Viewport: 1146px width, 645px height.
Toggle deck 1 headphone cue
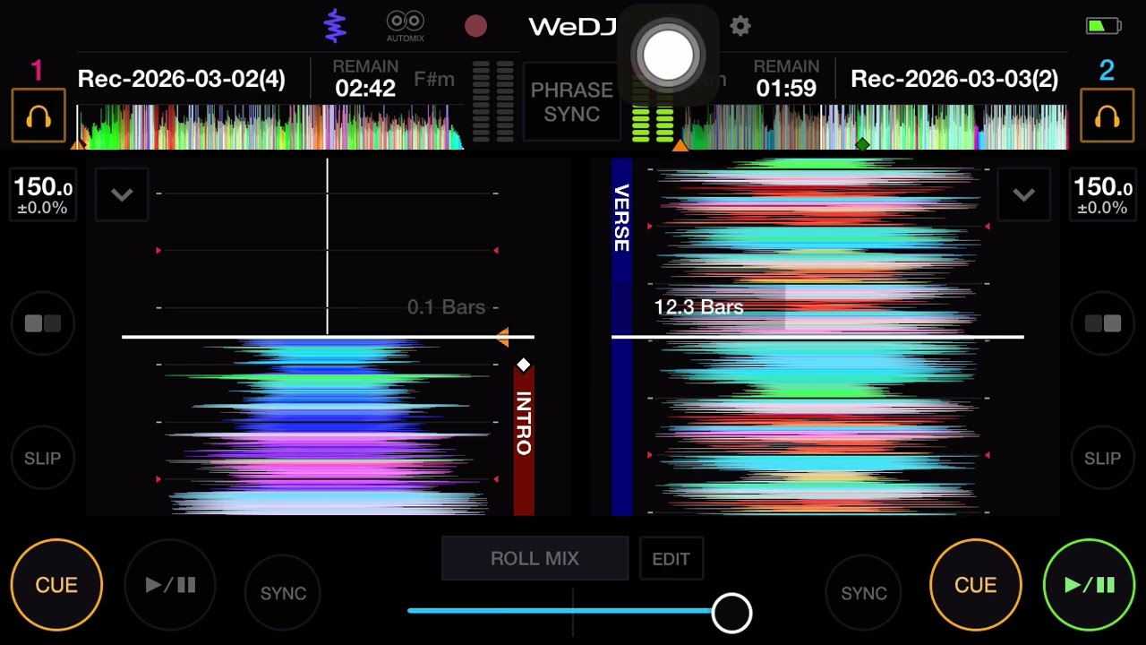click(38, 116)
